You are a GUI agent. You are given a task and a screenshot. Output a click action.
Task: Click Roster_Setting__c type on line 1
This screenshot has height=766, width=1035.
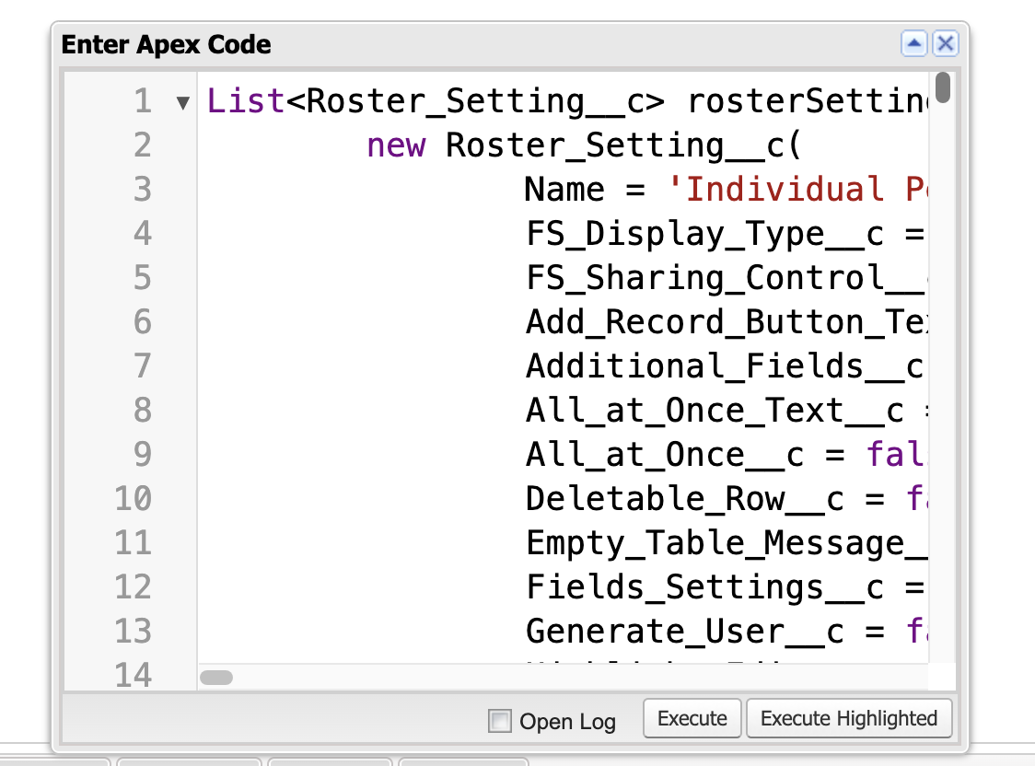point(476,102)
